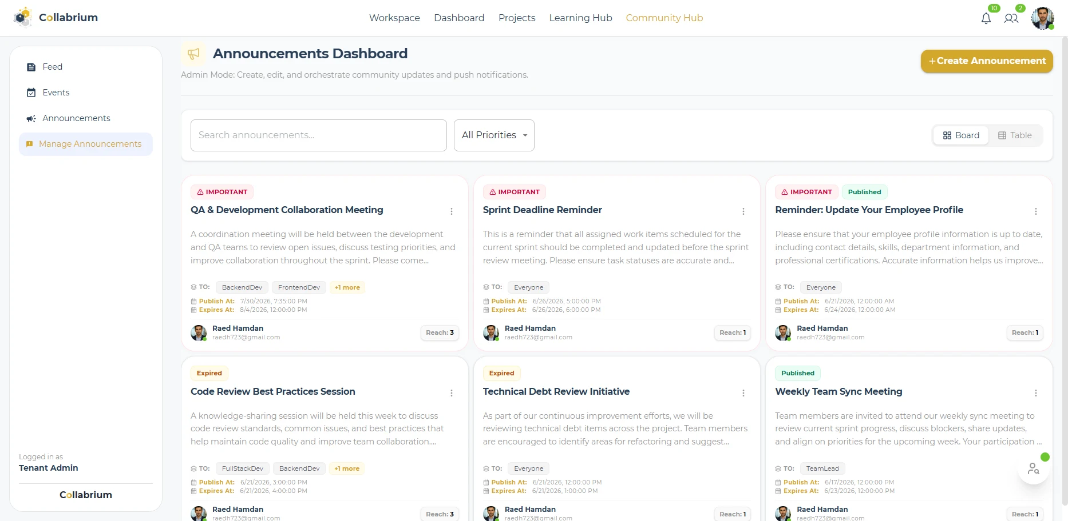Click the Published badge on Weekly Team Sync Meeting
1068x521 pixels.
point(798,373)
